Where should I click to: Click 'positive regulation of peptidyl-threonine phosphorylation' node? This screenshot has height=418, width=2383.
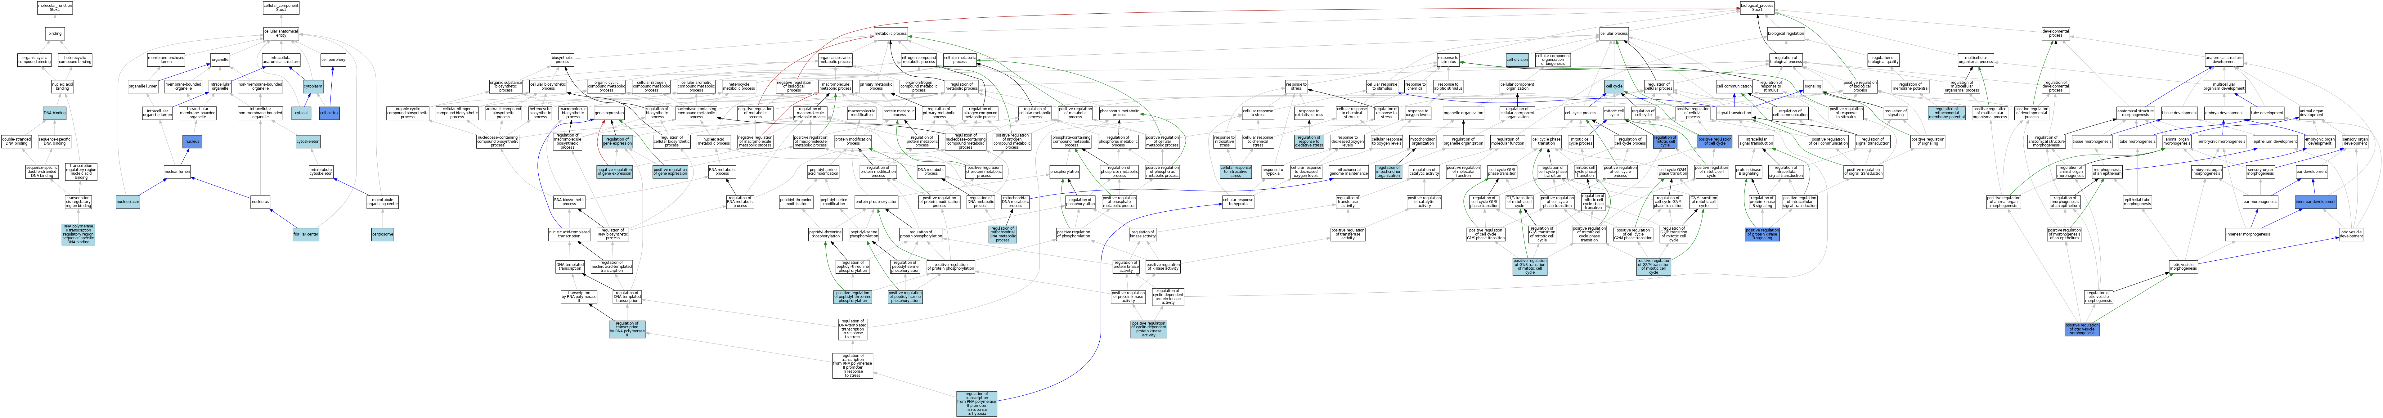click(853, 297)
